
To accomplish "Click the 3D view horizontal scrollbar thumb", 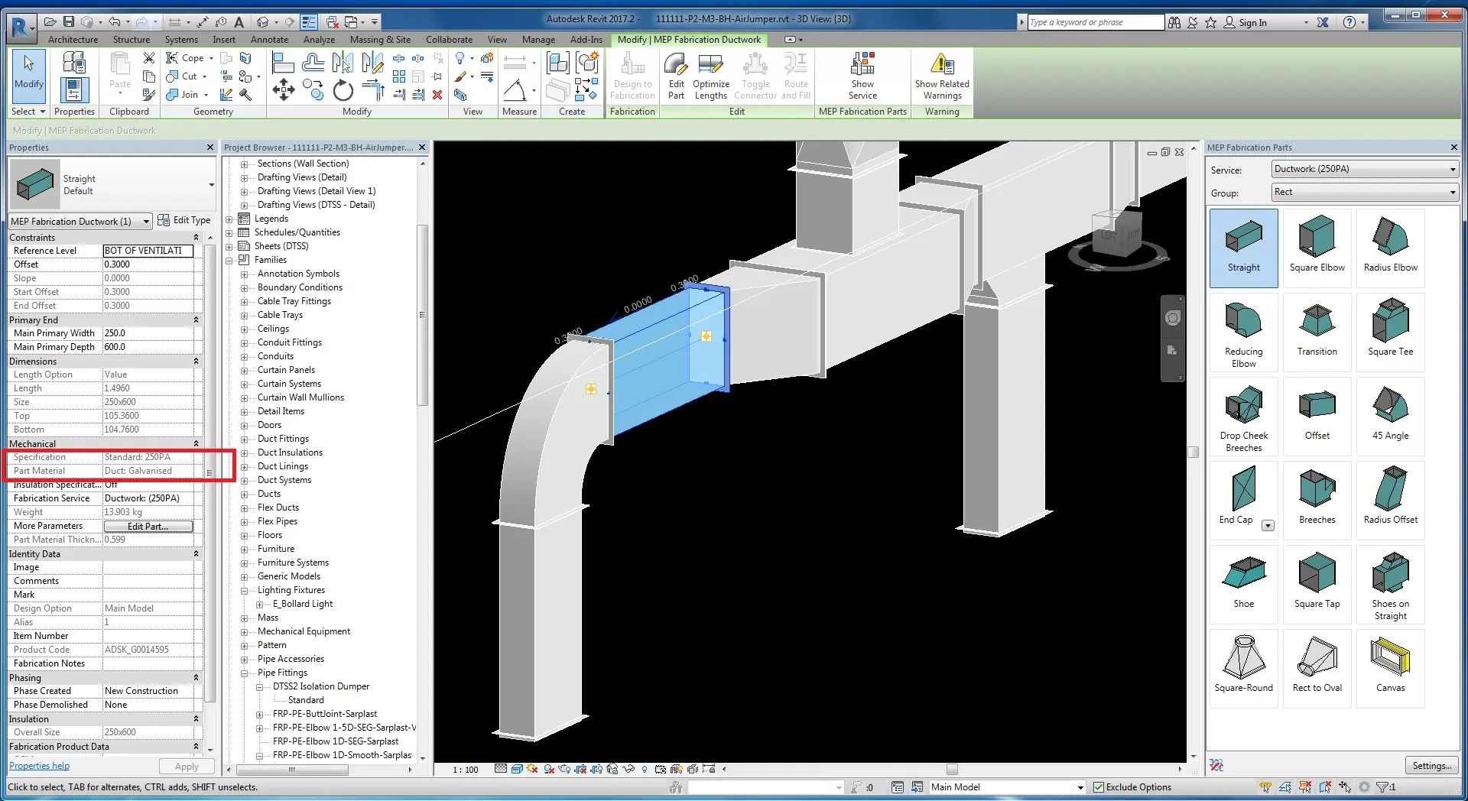I will [951, 770].
